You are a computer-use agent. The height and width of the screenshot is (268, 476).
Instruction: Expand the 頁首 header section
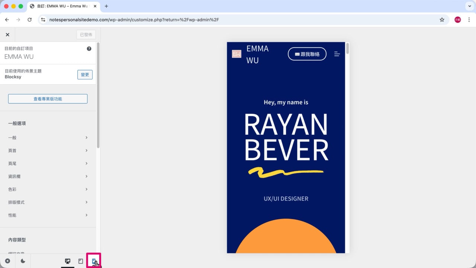click(x=48, y=151)
